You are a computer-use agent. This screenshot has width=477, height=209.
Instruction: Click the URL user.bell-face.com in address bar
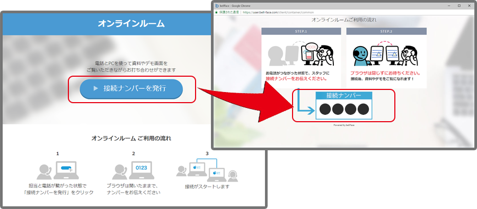click(x=278, y=13)
